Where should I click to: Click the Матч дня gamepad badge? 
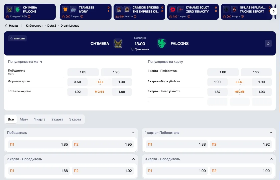tap(17, 38)
